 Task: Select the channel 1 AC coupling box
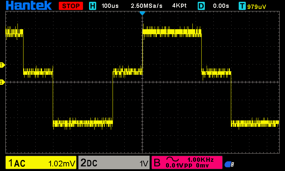point(41,162)
